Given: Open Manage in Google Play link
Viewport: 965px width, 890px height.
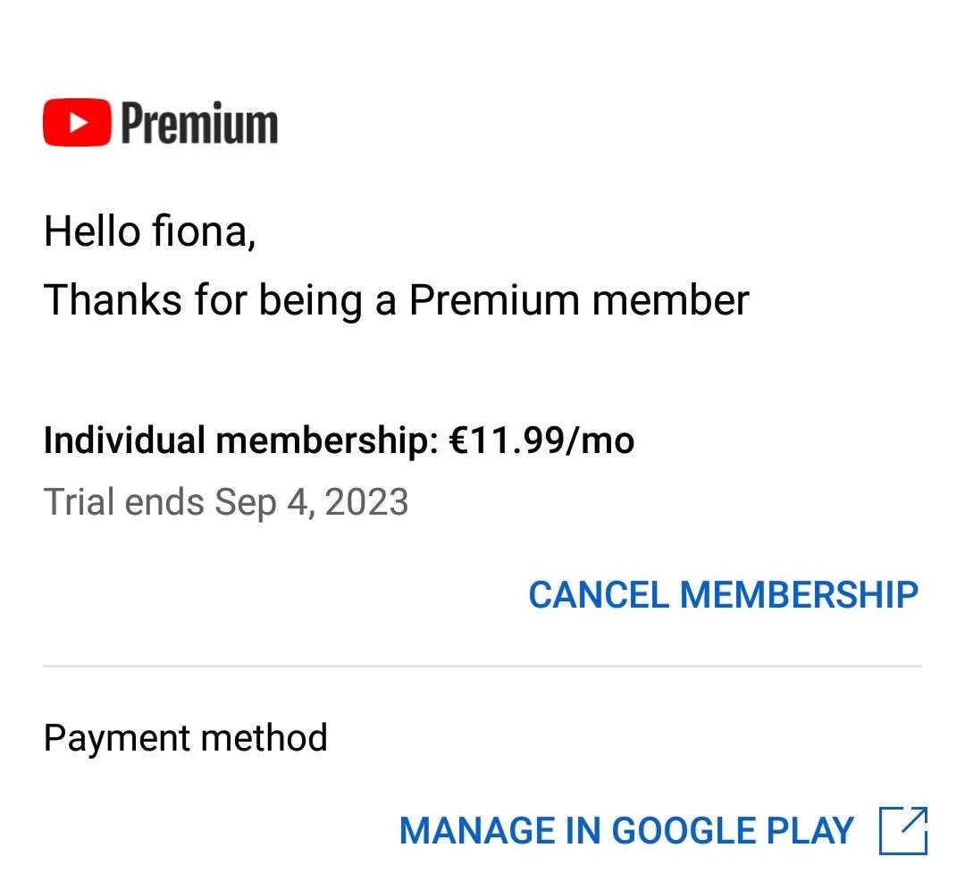Looking at the screenshot, I should point(663,830).
